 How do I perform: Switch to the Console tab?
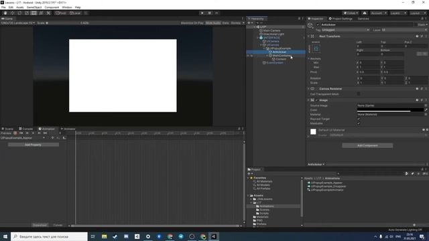[26, 129]
